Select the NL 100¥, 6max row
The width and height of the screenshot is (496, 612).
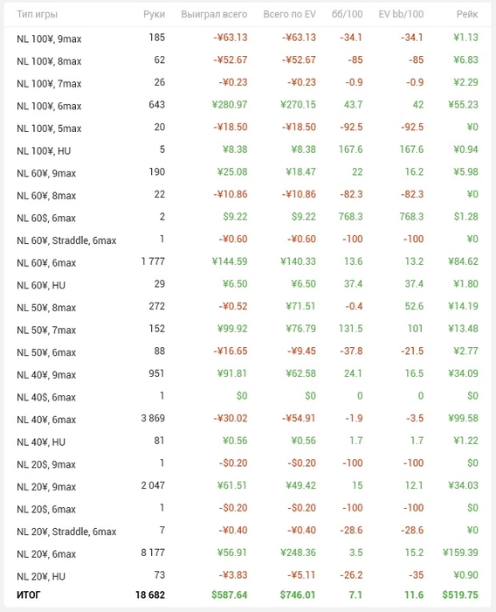coord(248,105)
